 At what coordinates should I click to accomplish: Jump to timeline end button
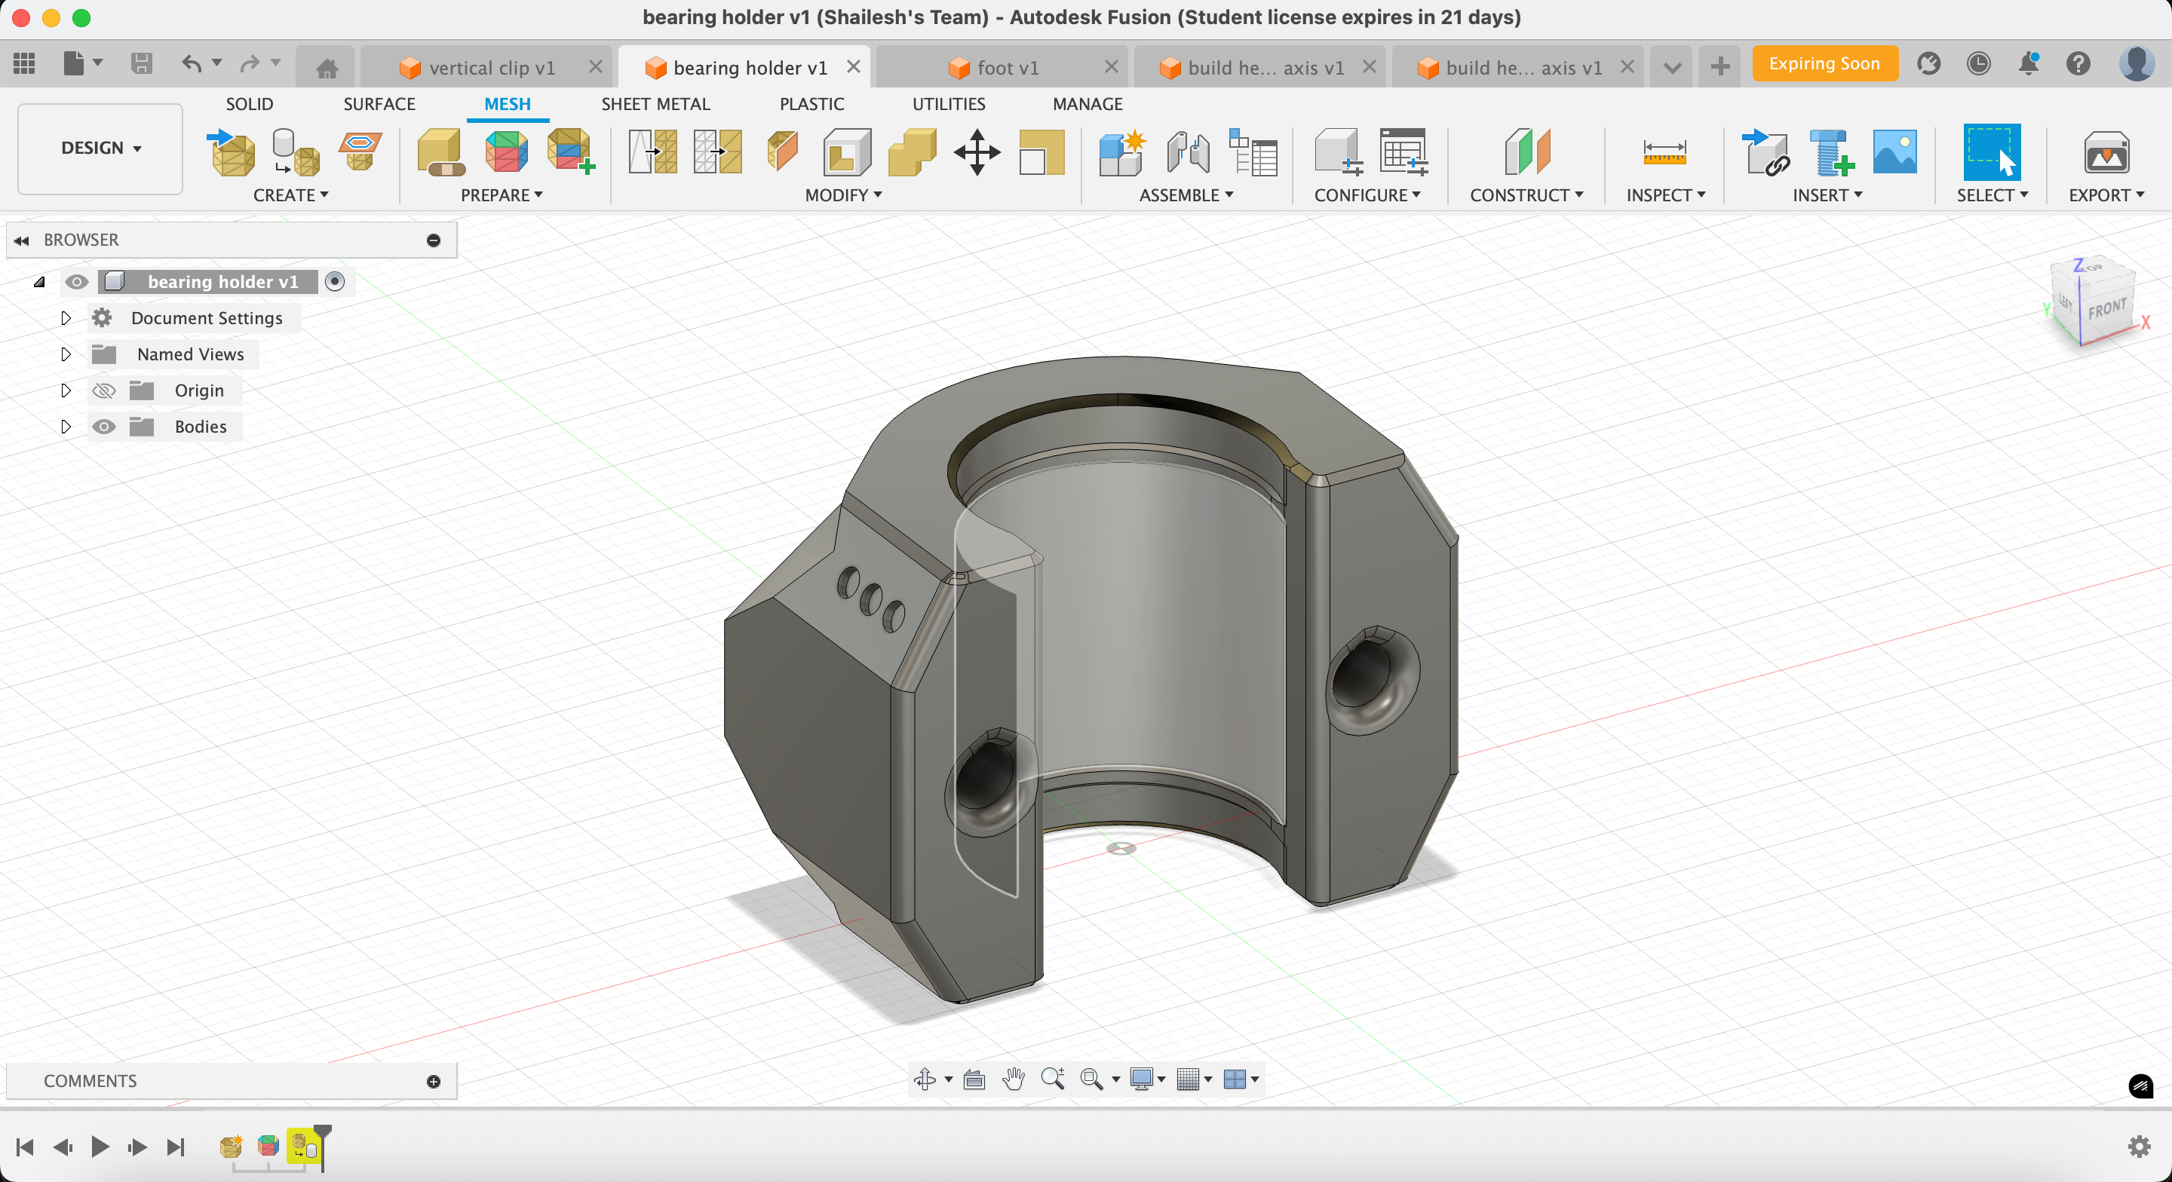tap(176, 1147)
